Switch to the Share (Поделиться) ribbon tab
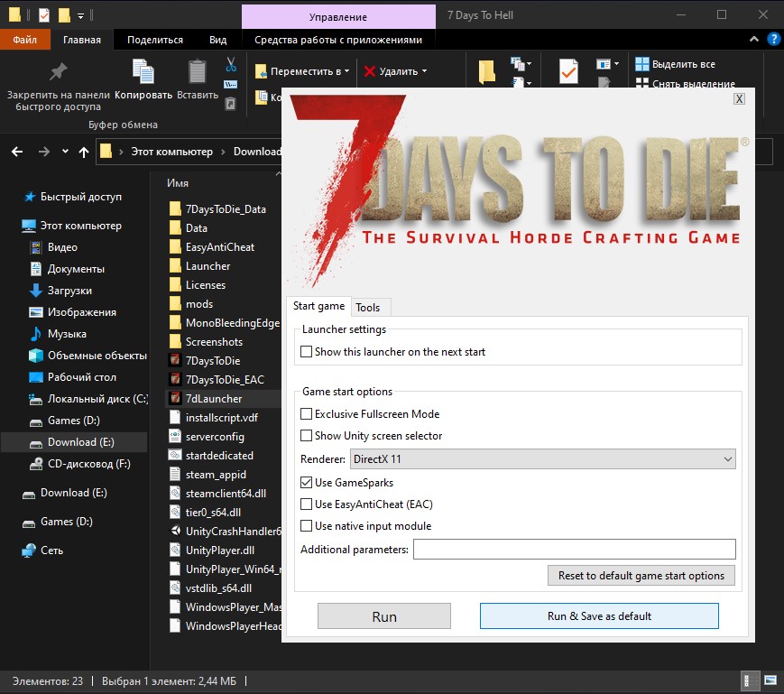The height and width of the screenshot is (694, 784). (155, 40)
